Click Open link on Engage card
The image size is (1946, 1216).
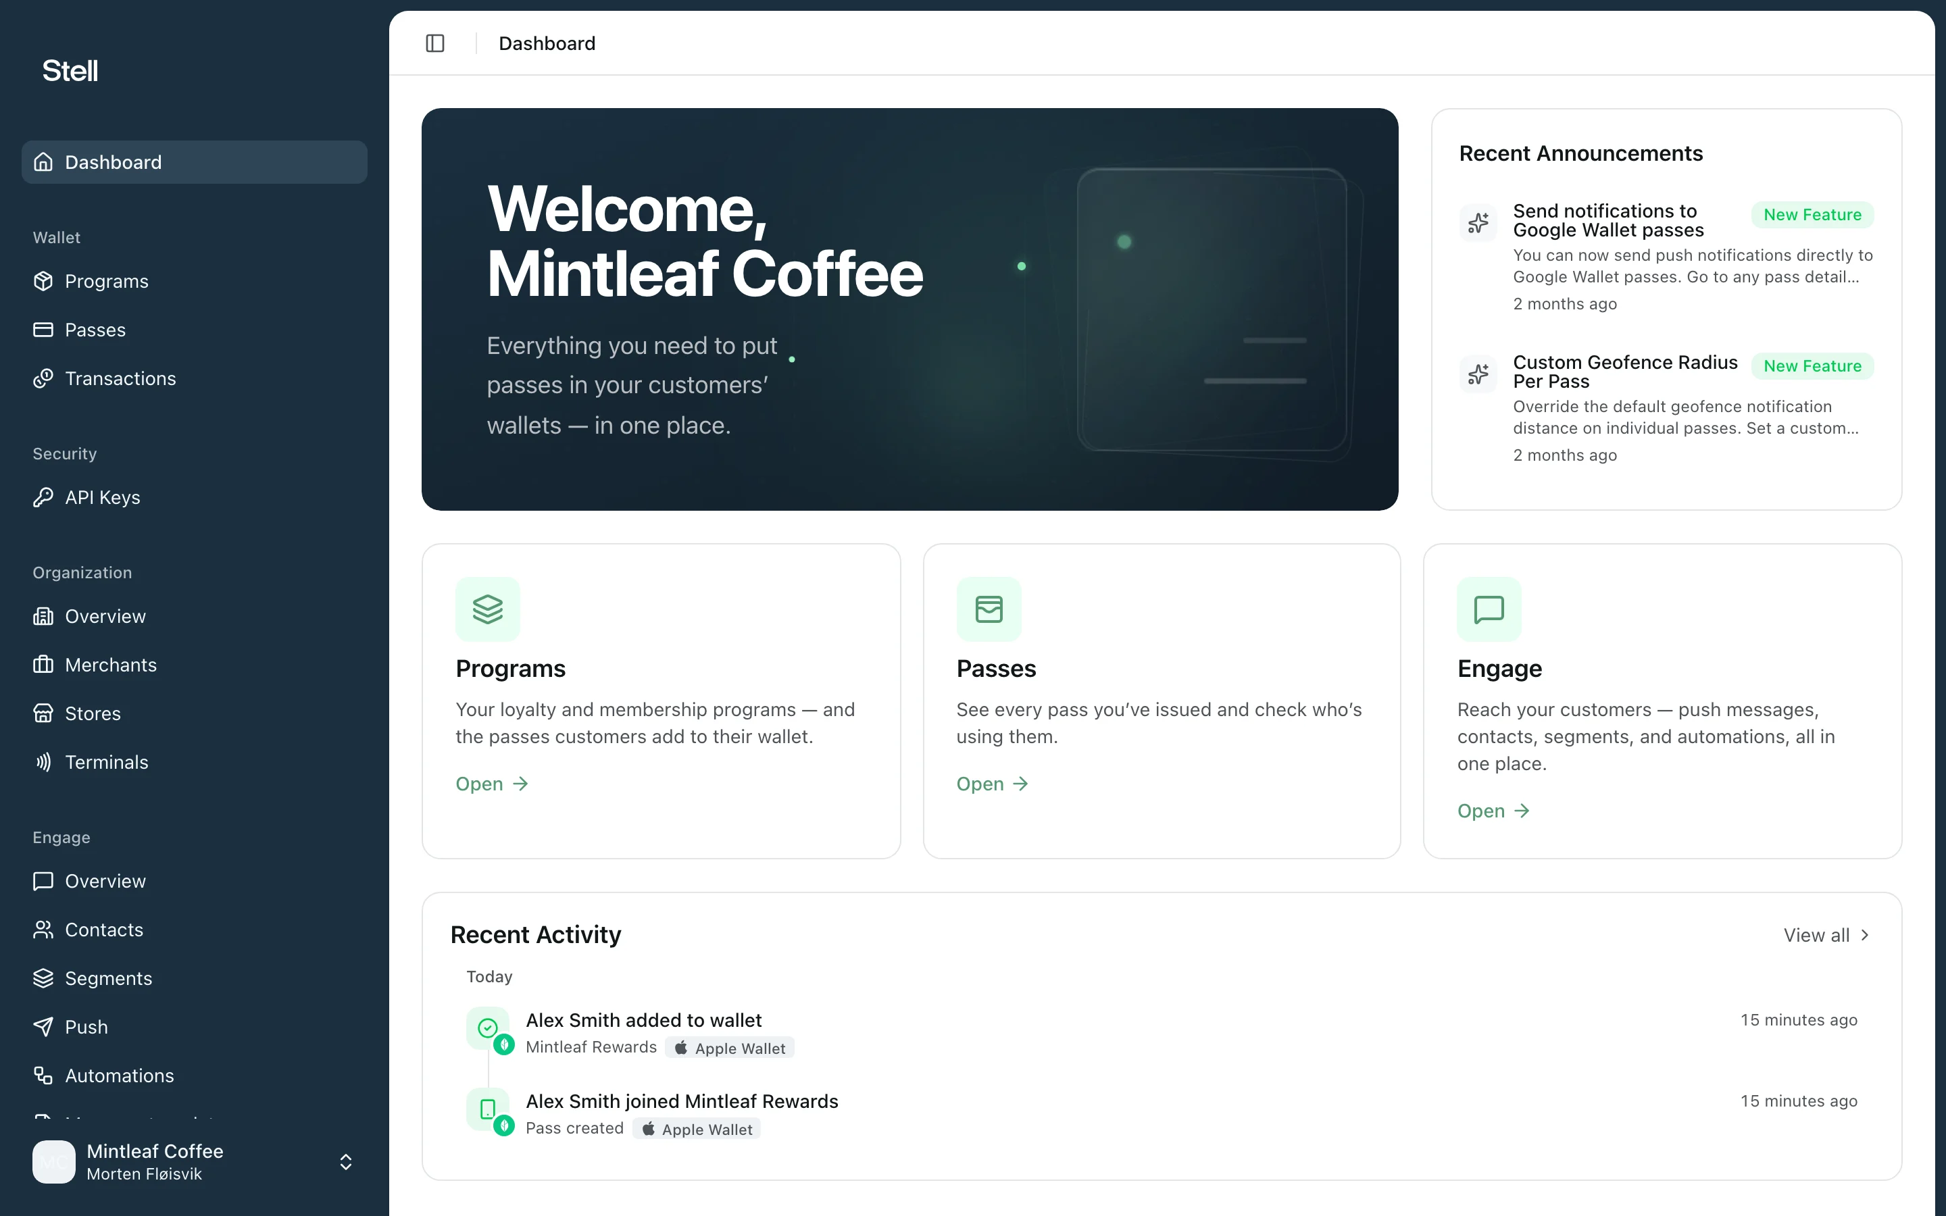pyautogui.click(x=1494, y=811)
